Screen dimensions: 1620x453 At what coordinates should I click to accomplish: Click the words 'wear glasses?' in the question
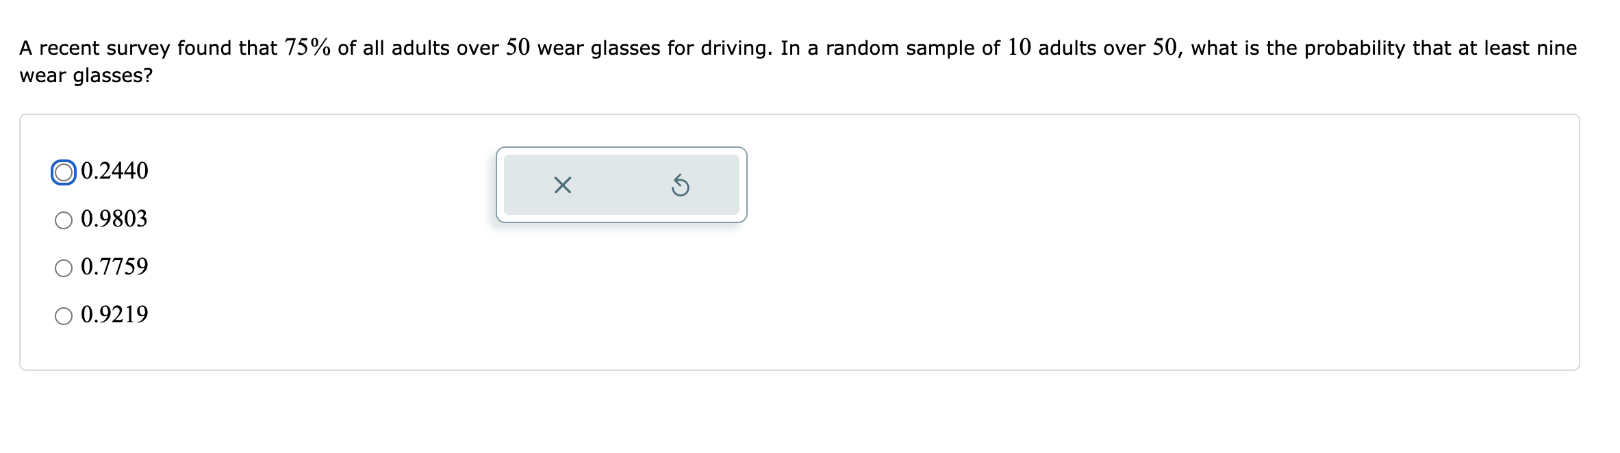[x=86, y=75]
